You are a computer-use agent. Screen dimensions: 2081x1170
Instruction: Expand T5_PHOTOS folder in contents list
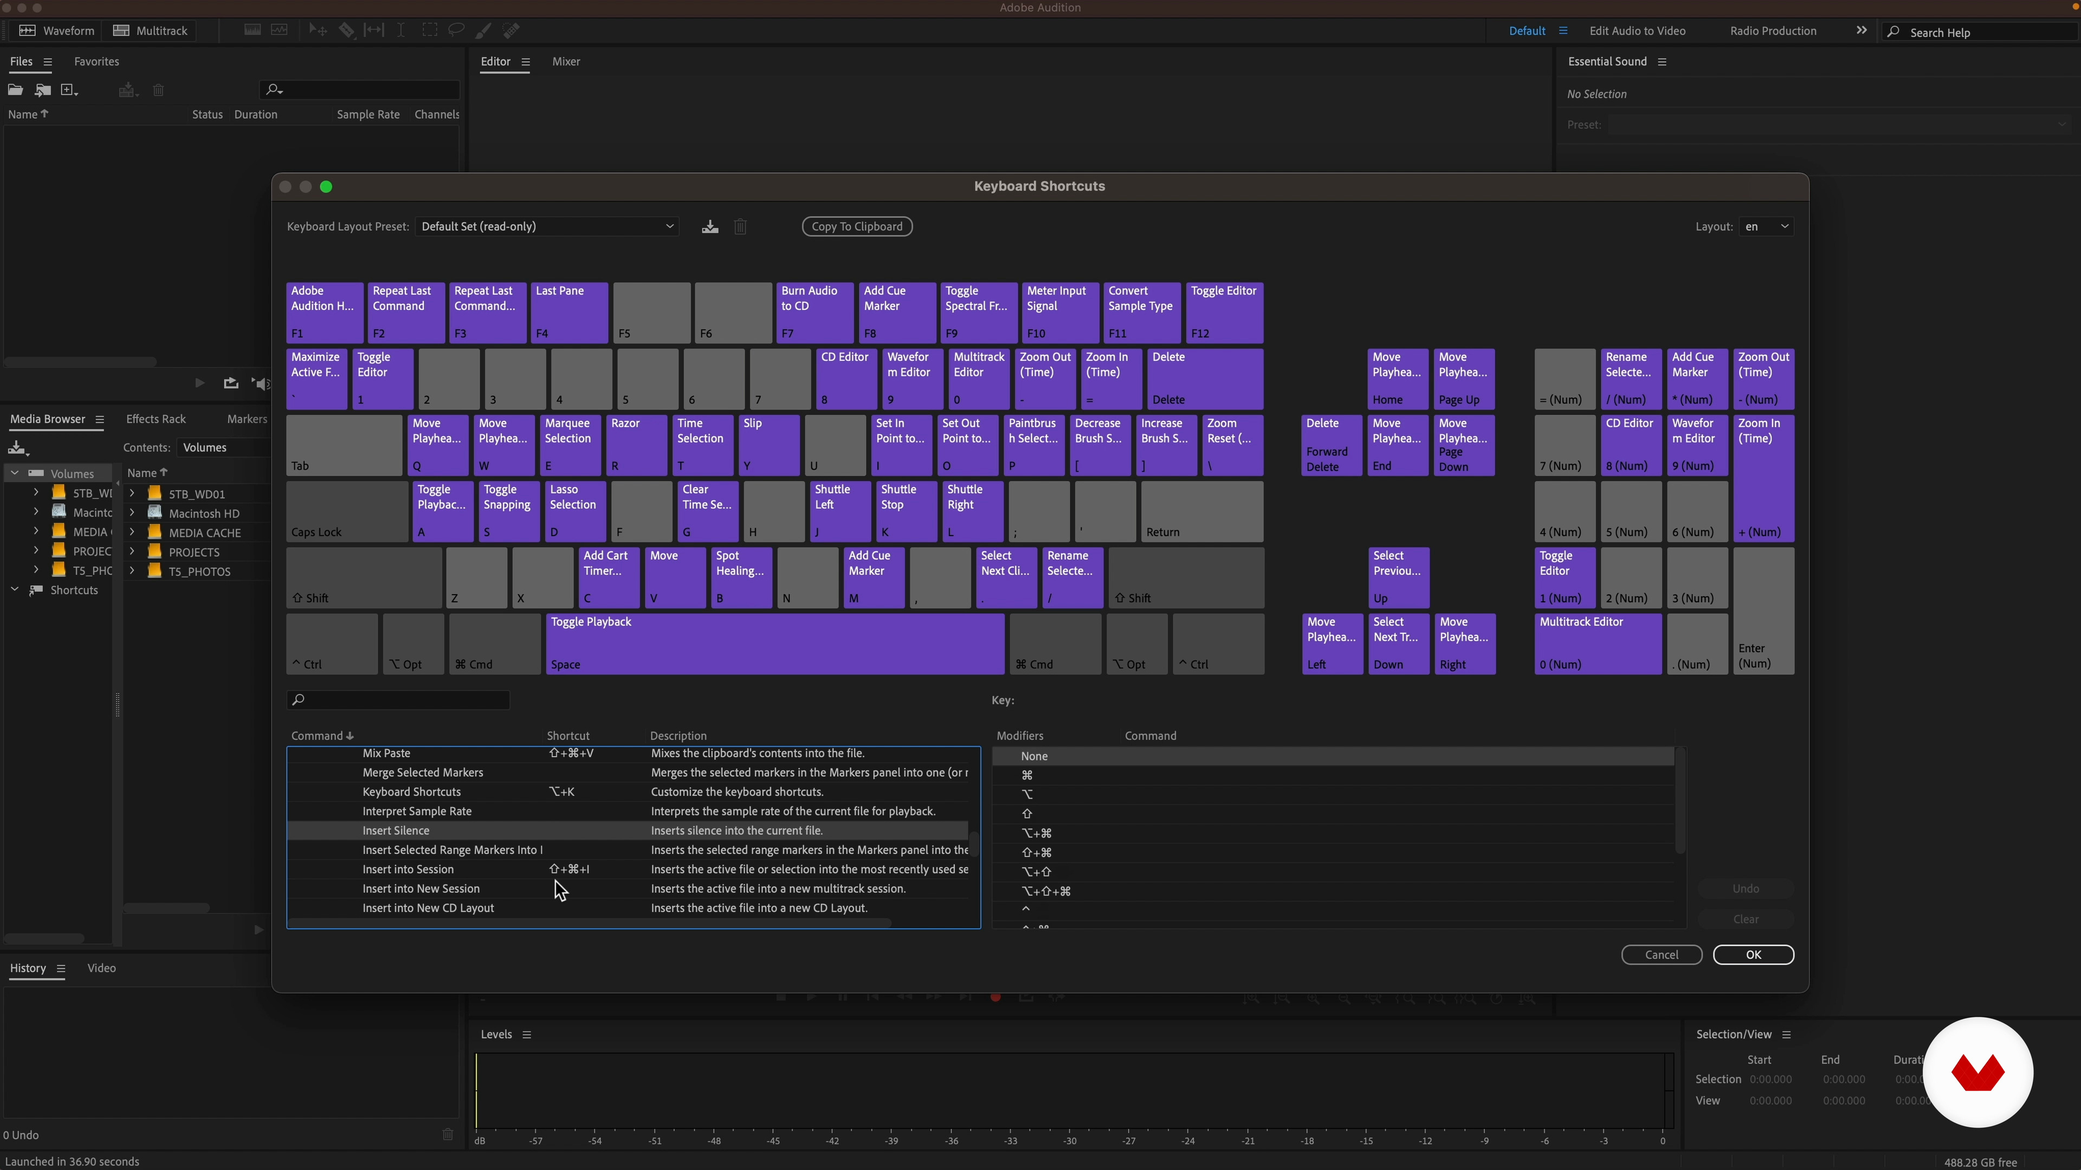click(132, 571)
